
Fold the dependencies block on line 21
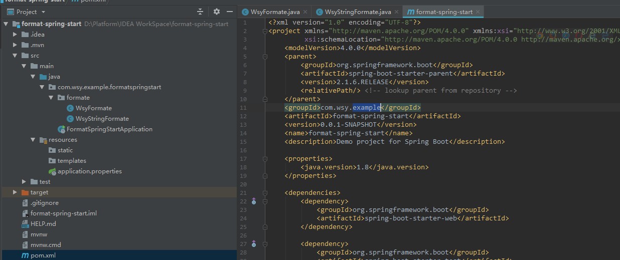pos(265,193)
